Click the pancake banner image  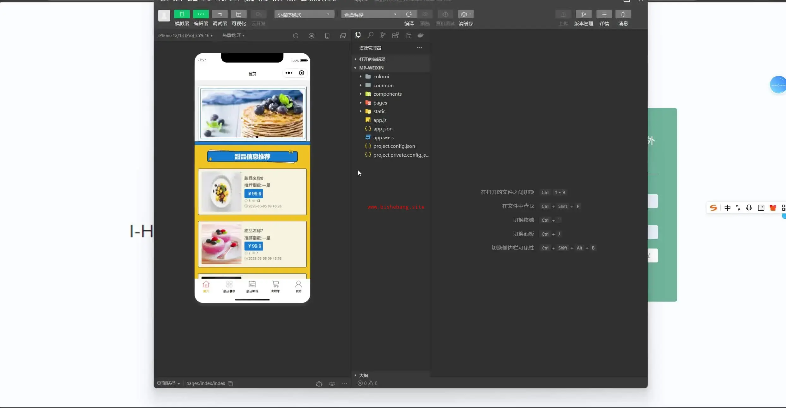tap(252, 114)
